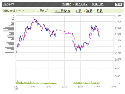Click the 指標/為替チャート label

pyautogui.click(x=13, y=11)
